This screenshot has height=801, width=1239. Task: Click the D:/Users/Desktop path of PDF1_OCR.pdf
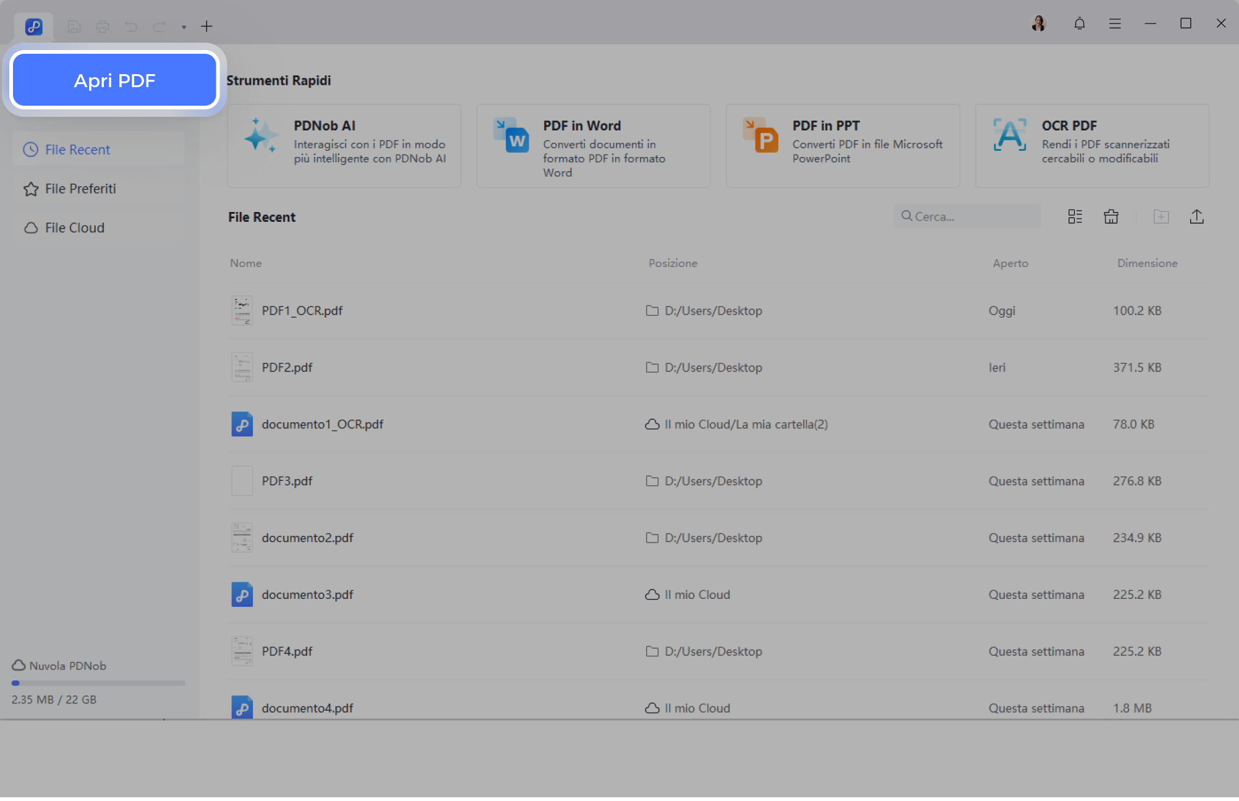(x=713, y=310)
